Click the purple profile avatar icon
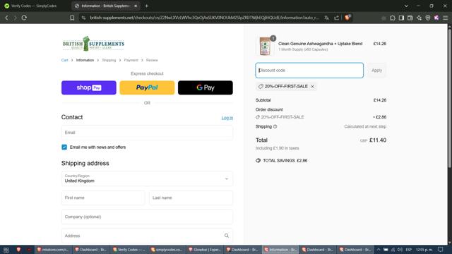 (436, 18)
